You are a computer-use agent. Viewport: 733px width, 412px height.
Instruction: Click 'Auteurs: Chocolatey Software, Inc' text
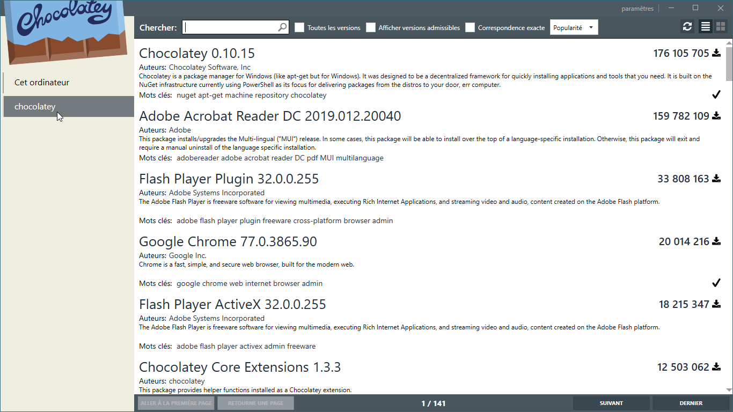[x=195, y=67]
